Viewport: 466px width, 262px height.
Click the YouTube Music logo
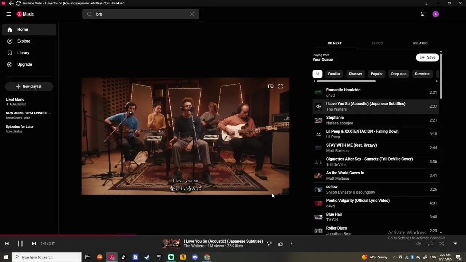click(25, 14)
